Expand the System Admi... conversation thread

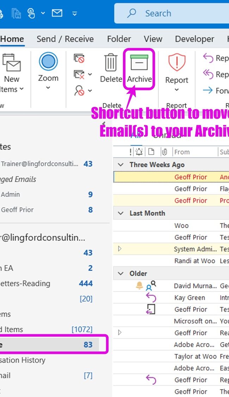(120, 249)
